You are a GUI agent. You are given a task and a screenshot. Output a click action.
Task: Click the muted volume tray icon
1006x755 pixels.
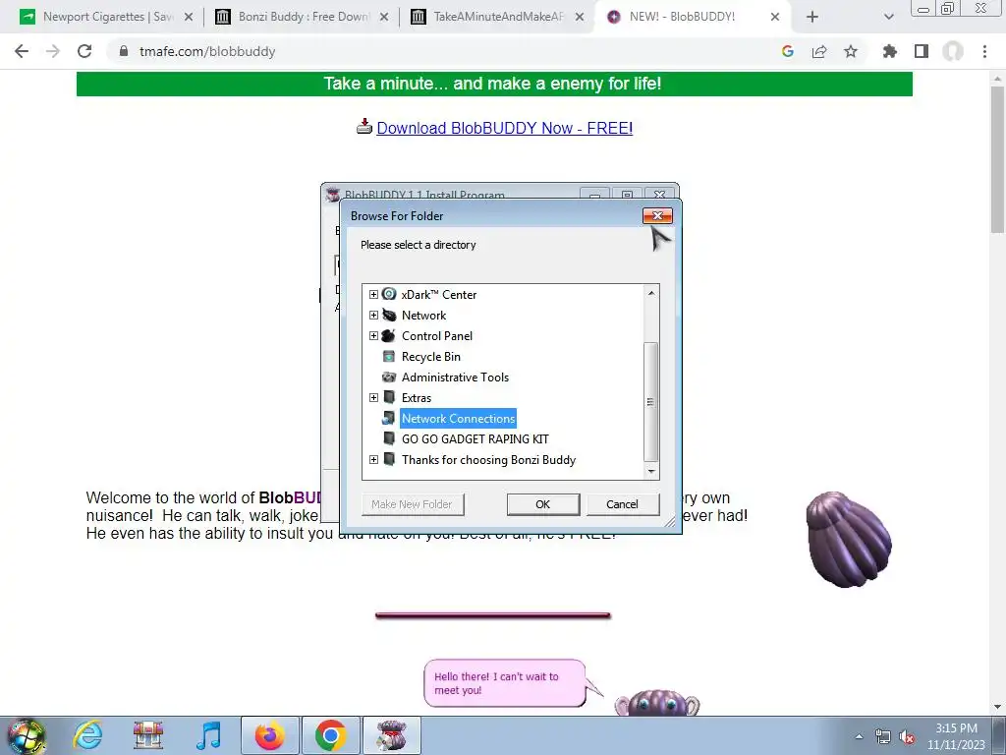907,737
